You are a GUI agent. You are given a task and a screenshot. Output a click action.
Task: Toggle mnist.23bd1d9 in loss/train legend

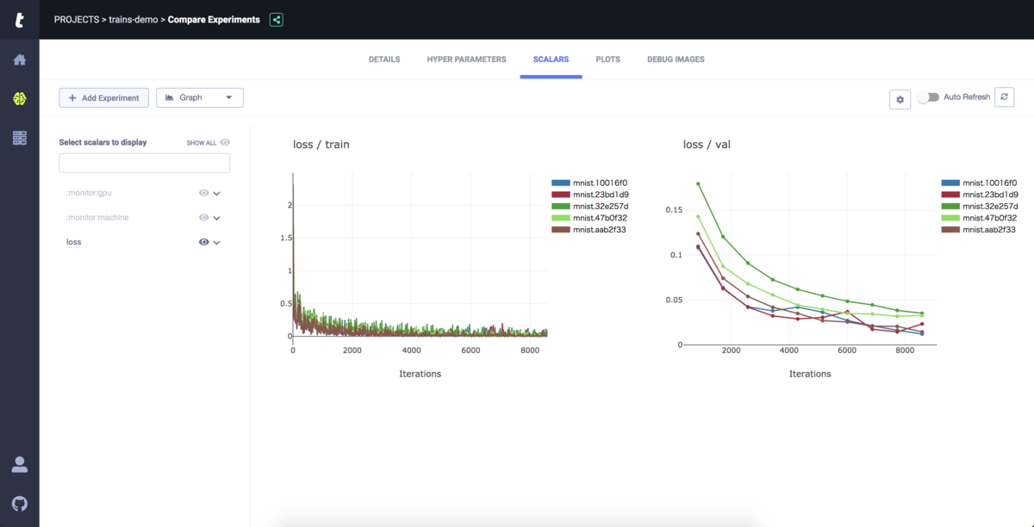589,195
